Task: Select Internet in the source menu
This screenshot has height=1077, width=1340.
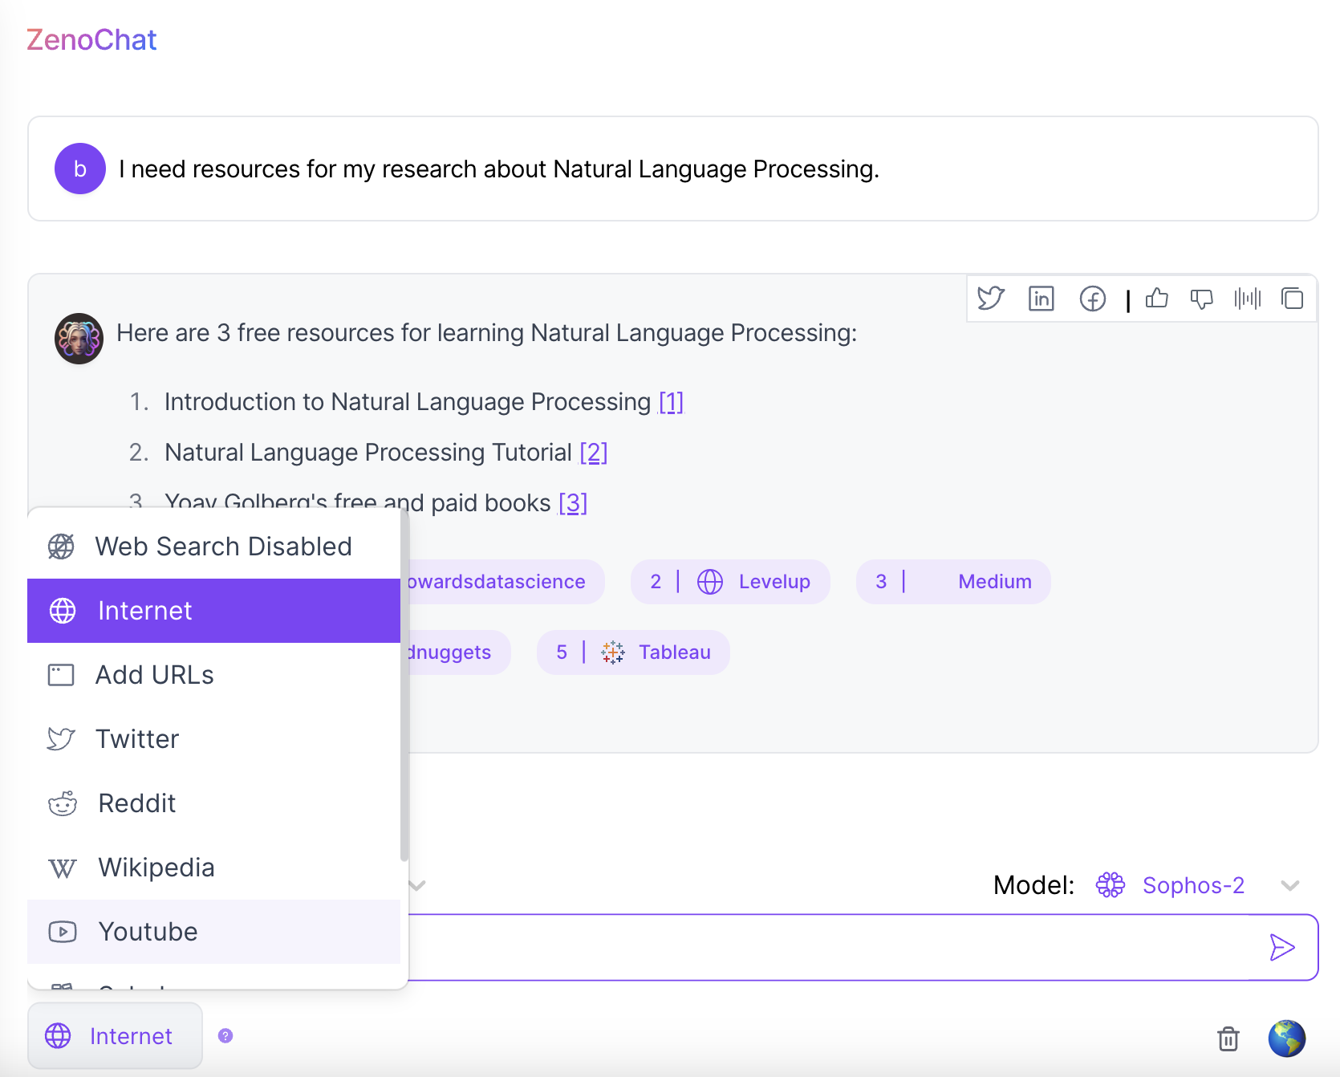Action: click(213, 611)
